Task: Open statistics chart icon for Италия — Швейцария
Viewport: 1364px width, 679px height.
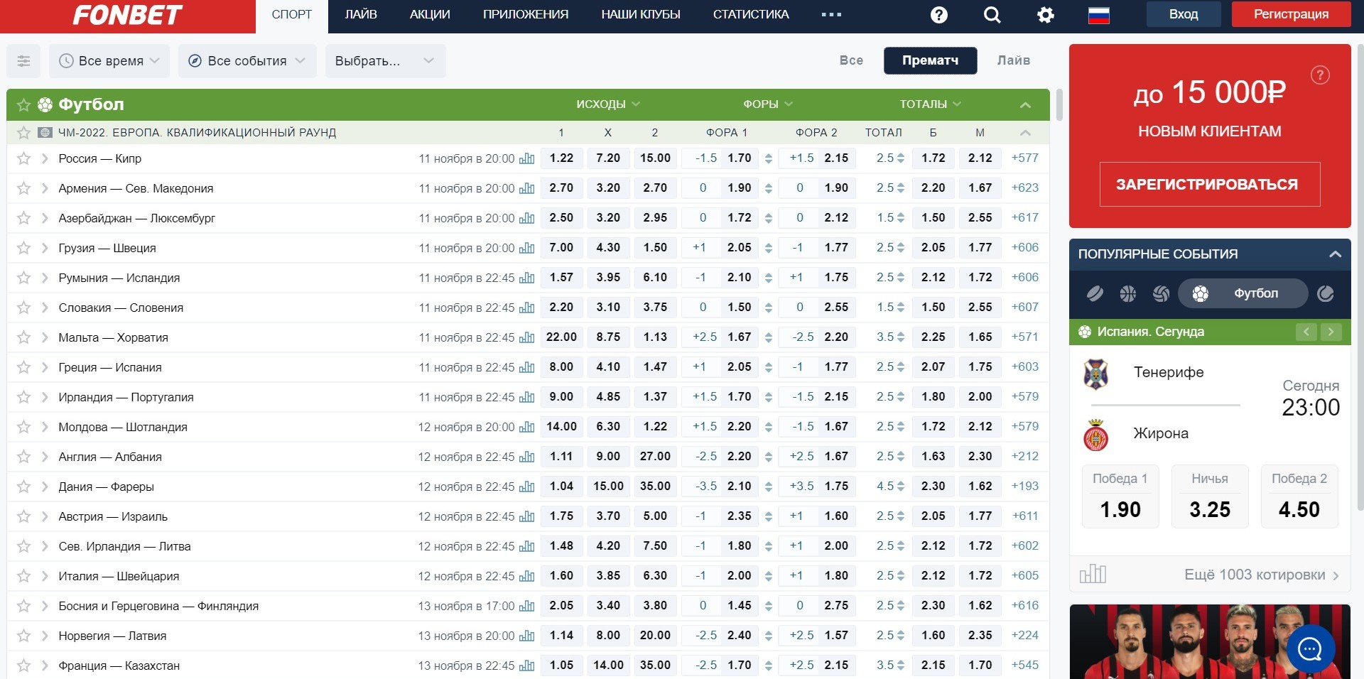Action: click(x=526, y=576)
